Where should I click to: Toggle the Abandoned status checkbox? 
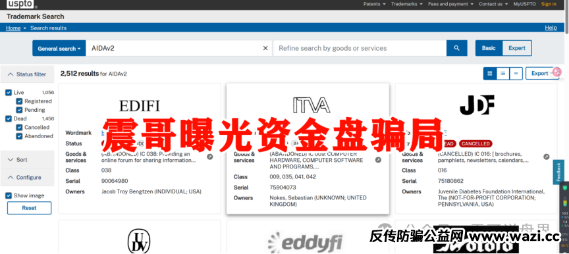pos(19,136)
